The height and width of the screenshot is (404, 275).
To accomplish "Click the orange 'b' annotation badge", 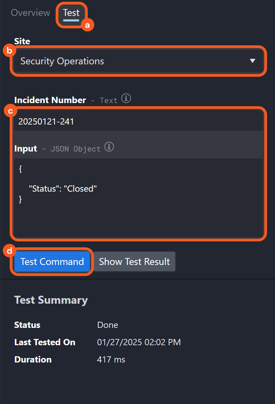I will (x=9, y=50).
